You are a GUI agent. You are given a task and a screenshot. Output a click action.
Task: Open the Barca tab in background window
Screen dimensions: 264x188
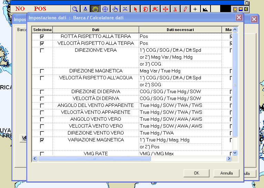(x=22, y=30)
